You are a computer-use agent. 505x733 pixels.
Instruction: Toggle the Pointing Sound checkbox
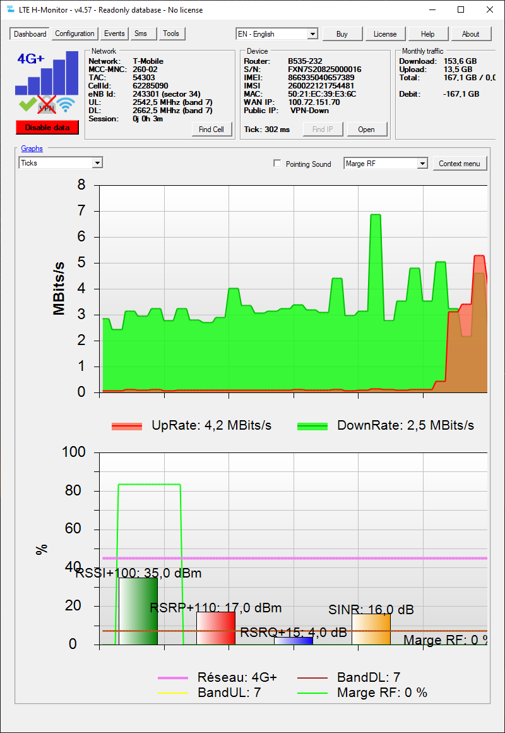(x=278, y=164)
